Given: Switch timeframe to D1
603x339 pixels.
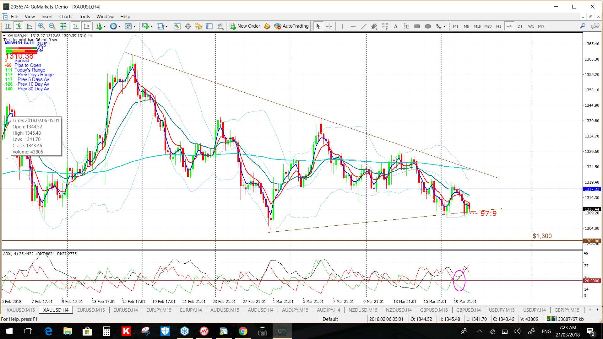Looking at the screenshot, I should (x=520, y=26).
